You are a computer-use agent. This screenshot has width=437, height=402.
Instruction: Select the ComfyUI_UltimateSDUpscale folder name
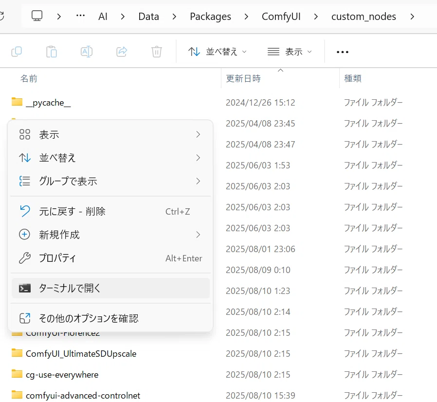pos(81,353)
